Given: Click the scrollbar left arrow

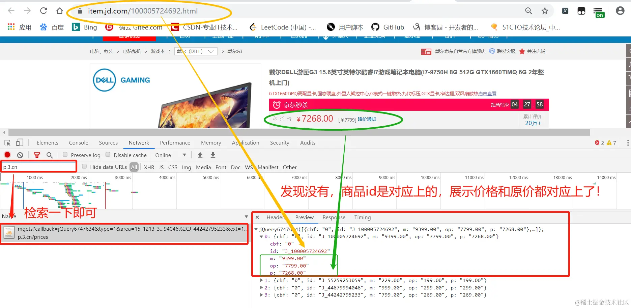Looking at the screenshot, I should [x=4, y=132].
